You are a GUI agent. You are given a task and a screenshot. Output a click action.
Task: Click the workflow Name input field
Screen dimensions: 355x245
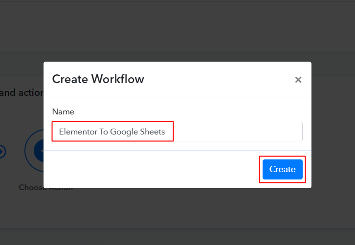[x=177, y=132]
